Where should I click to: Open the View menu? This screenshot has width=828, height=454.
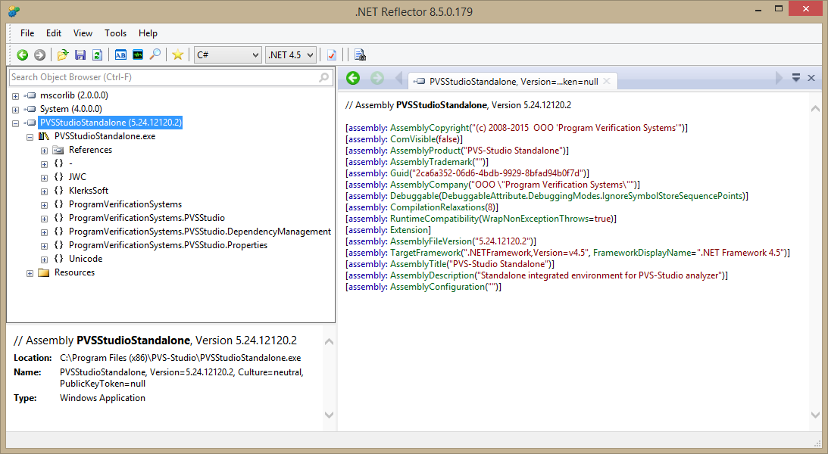pyautogui.click(x=83, y=33)
